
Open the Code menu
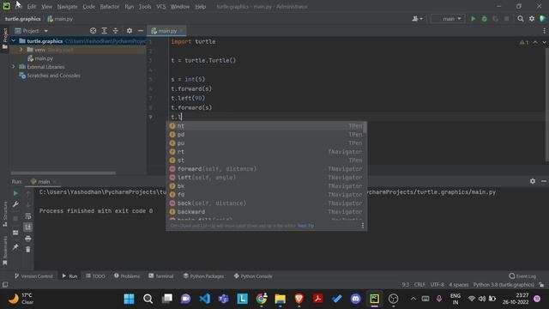point(88,7)
